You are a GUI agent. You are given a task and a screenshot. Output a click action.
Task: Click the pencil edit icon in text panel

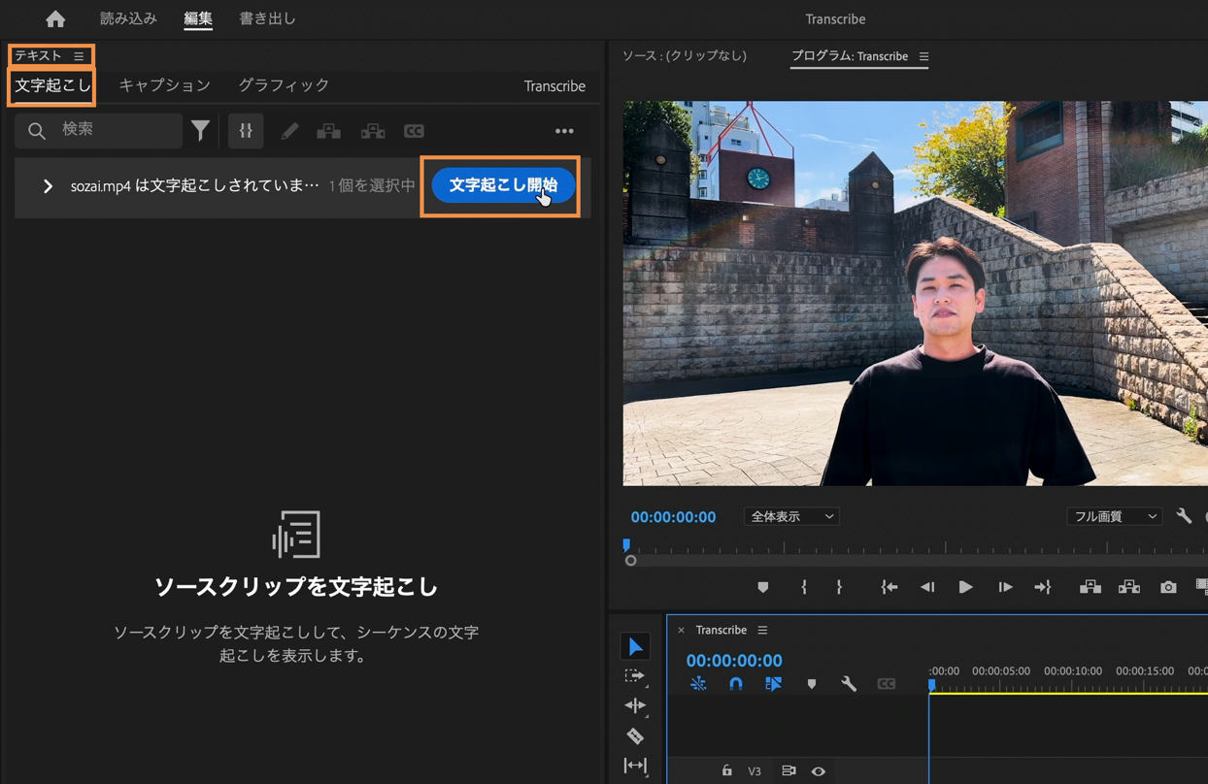(x=289, y=131)
